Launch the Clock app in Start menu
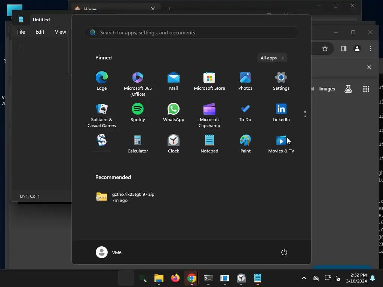The height and width of the screenshot is (287, 383). click(174, 144)
